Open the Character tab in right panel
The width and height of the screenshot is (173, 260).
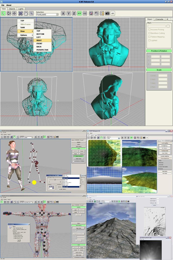tap(159, 19)
